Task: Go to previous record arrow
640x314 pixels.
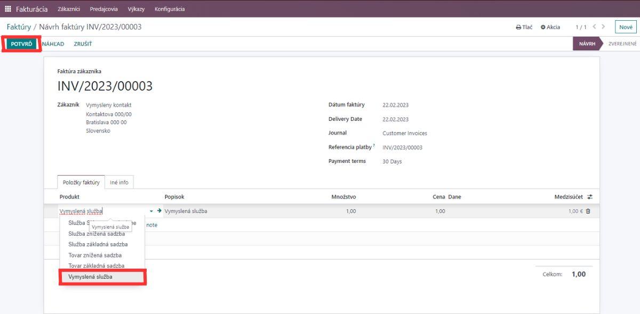Action: coord(594,27)
